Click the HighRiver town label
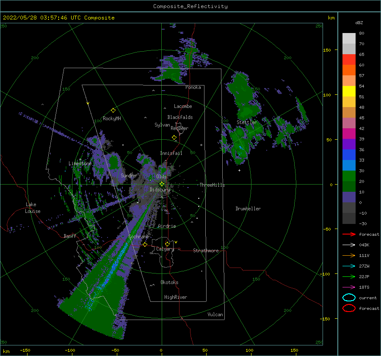 pyautogui.click(x=176, y=297)
